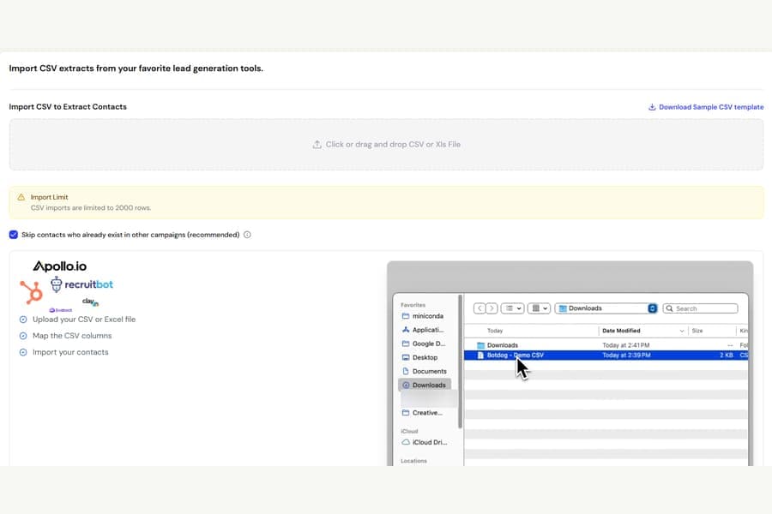Click the "CSV imports are limited to 2000 rows" notice
Screen dimensions: 772x514
point(91,207)
